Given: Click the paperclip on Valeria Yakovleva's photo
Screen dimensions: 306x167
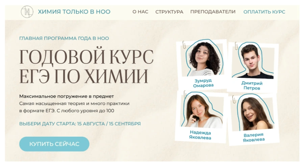Looking at the screenshot, I should pyautogui.click(x=234, y=99).
